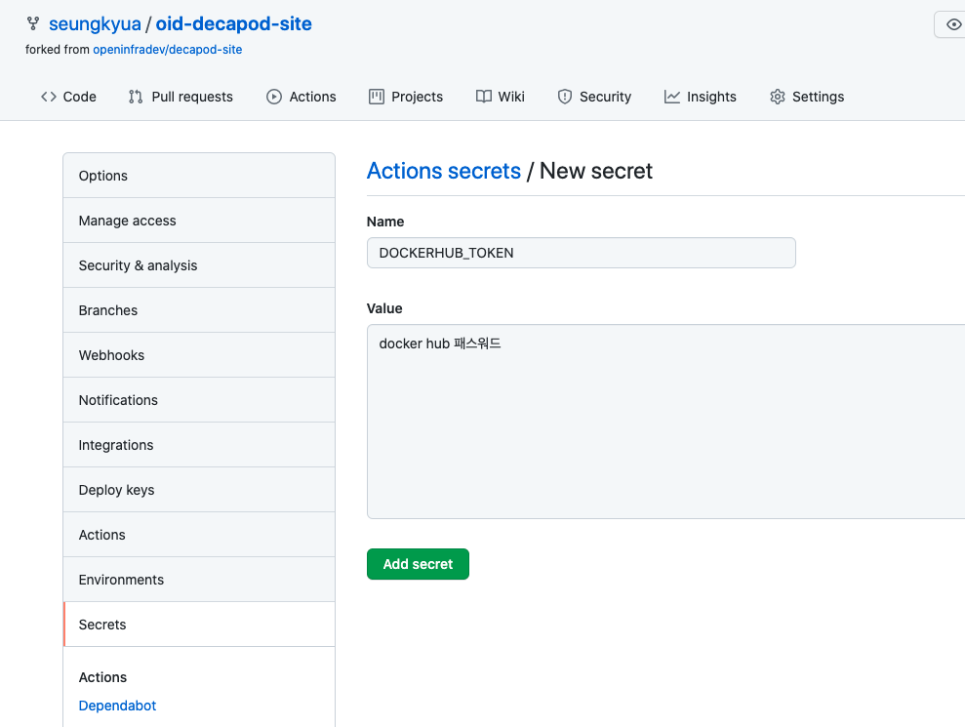Open the seungkyua user profile link
The height and width of the screenshot is (727, 965).
95,24
